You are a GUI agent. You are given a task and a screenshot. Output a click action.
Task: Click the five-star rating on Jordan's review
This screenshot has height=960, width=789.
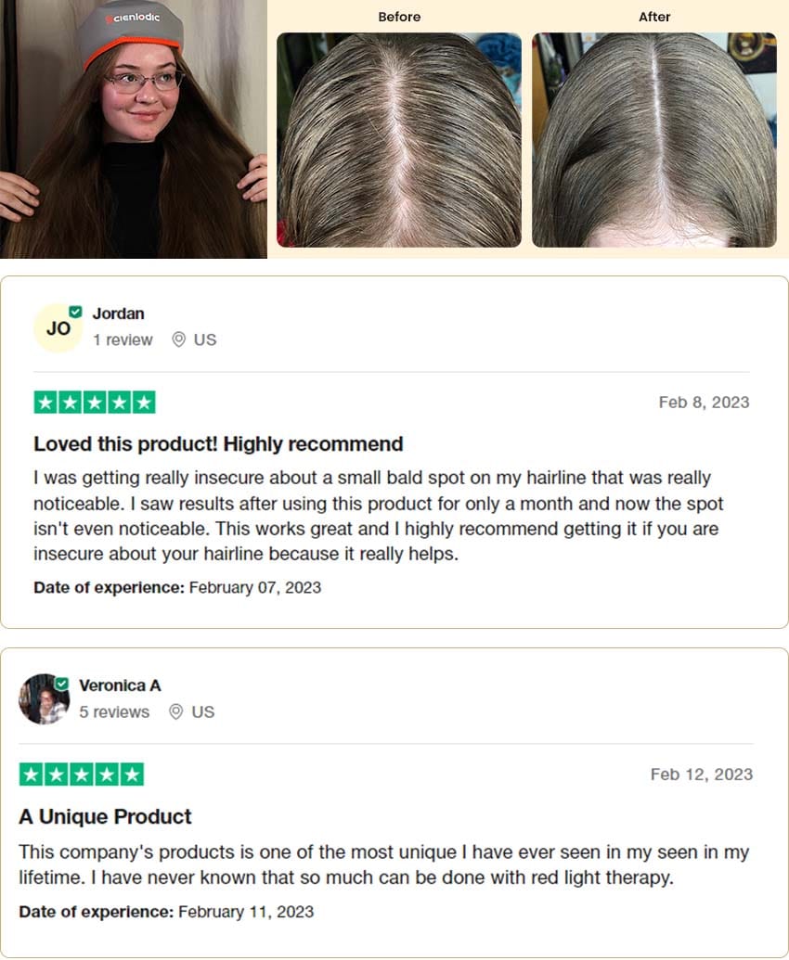click(x=95, y=403)
